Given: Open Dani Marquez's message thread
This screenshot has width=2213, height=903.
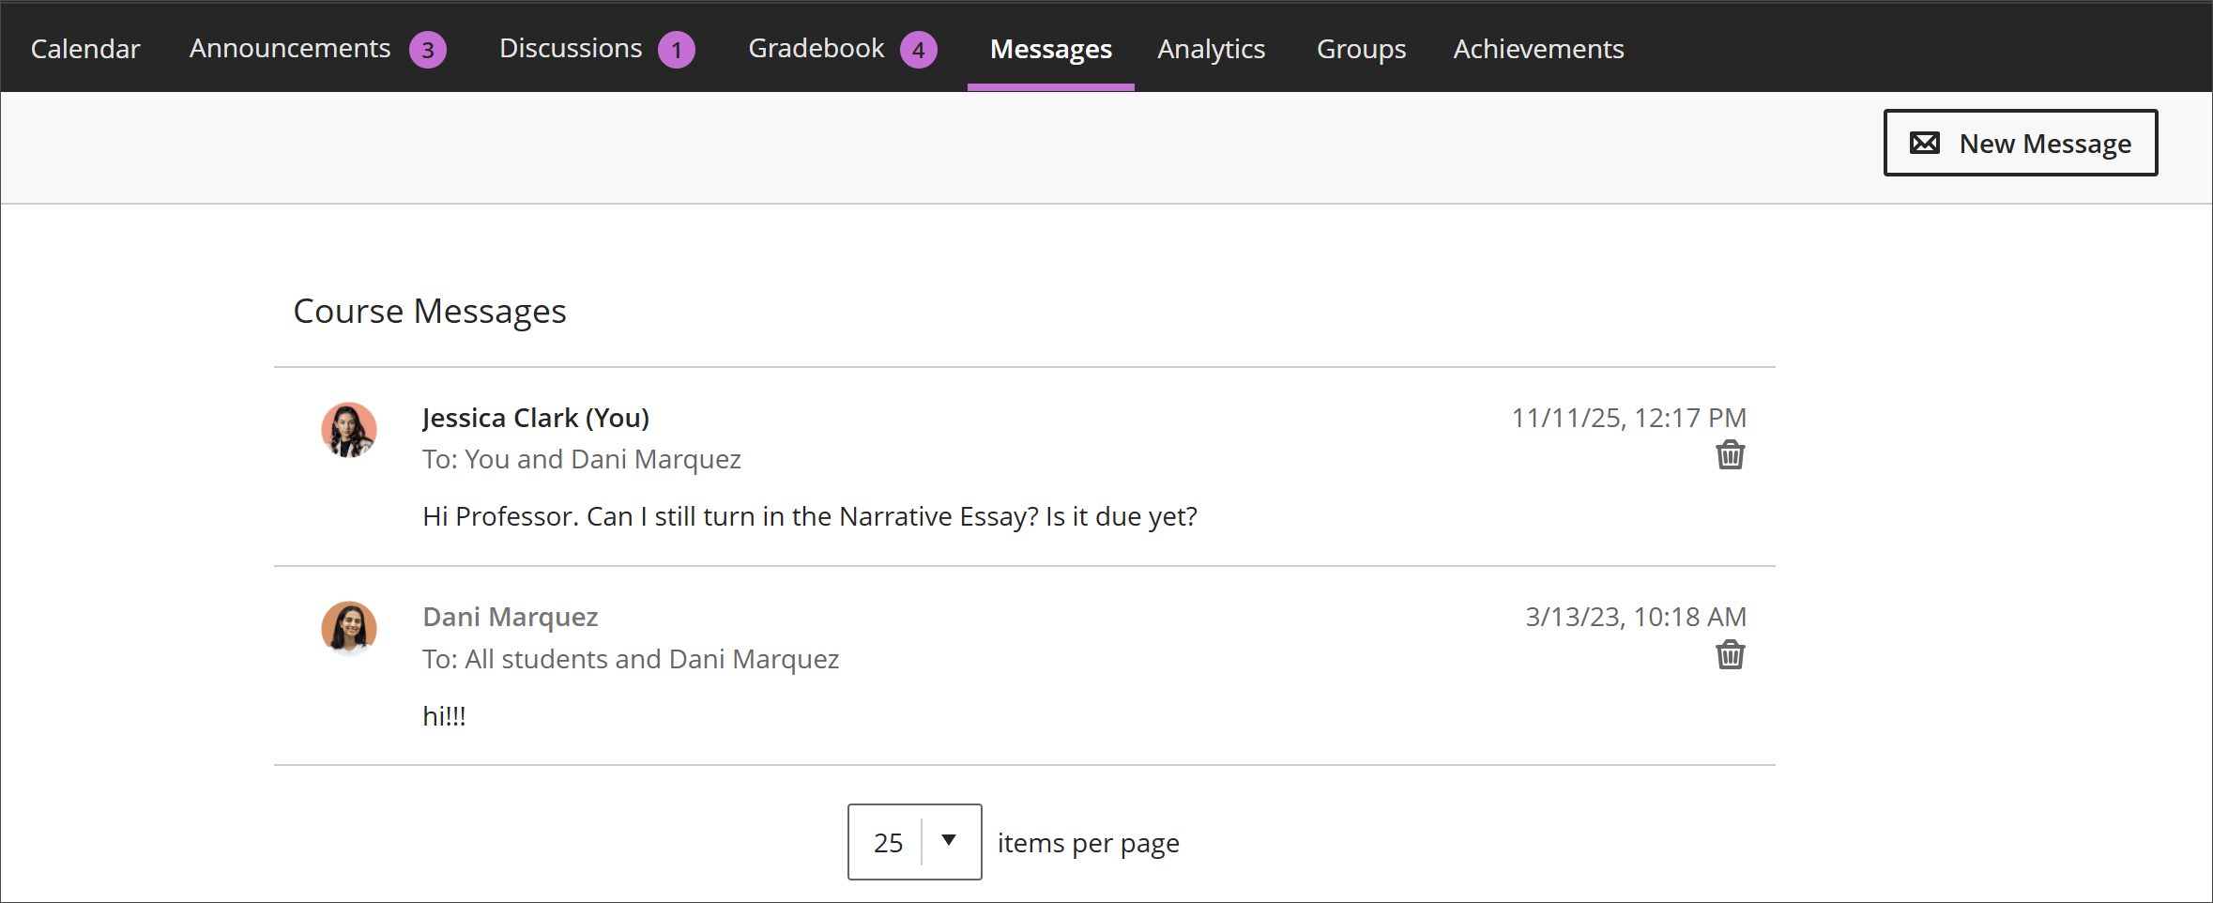Looking at the screenshot, I should point(510,617).
